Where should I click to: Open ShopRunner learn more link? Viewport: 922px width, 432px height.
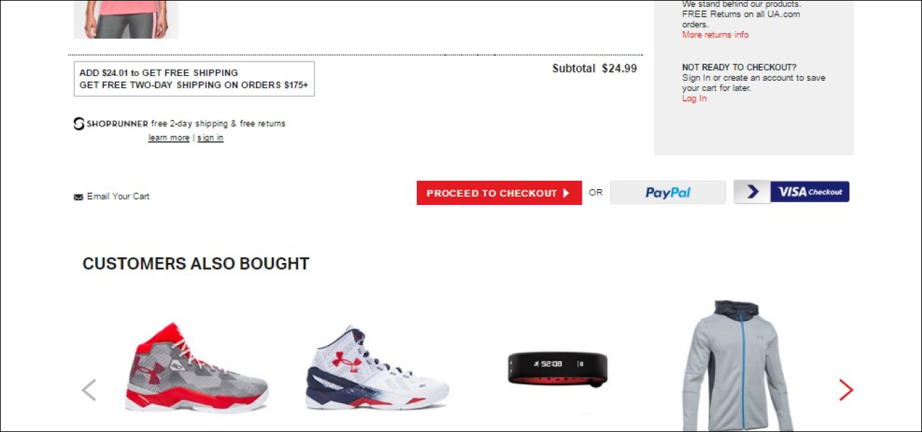point(169,138)
